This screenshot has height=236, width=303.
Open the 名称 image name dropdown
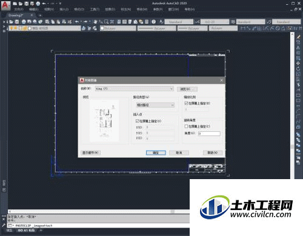(x=135, y=88)
